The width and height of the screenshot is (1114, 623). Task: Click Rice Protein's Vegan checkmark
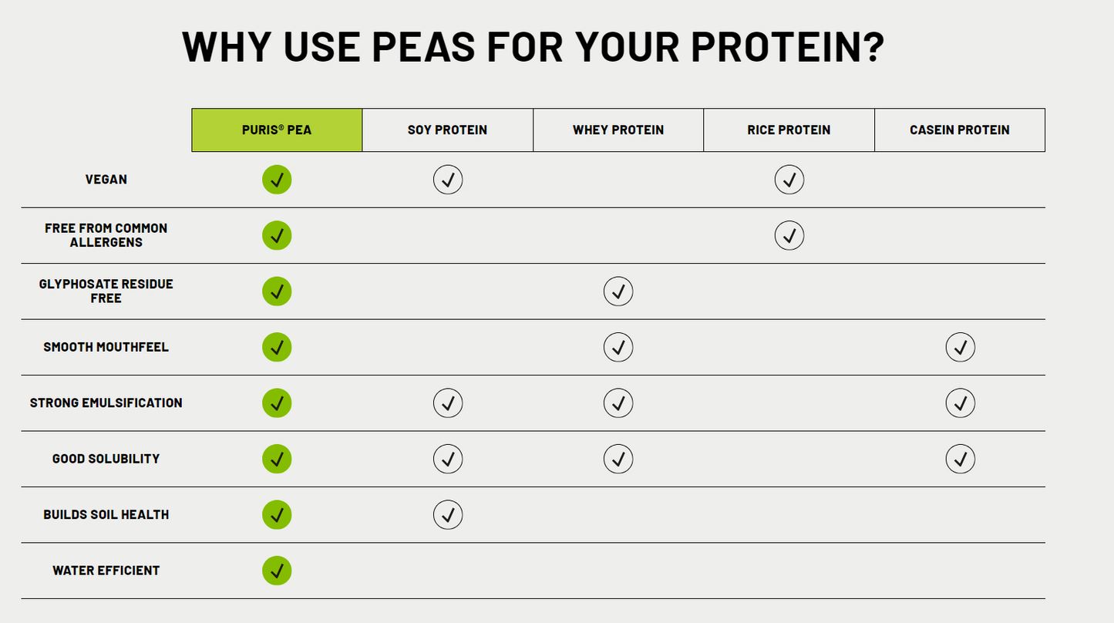point(789,180)
